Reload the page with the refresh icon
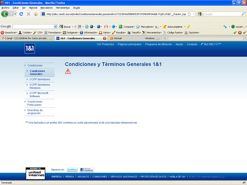247x185 pixels. 21,14
